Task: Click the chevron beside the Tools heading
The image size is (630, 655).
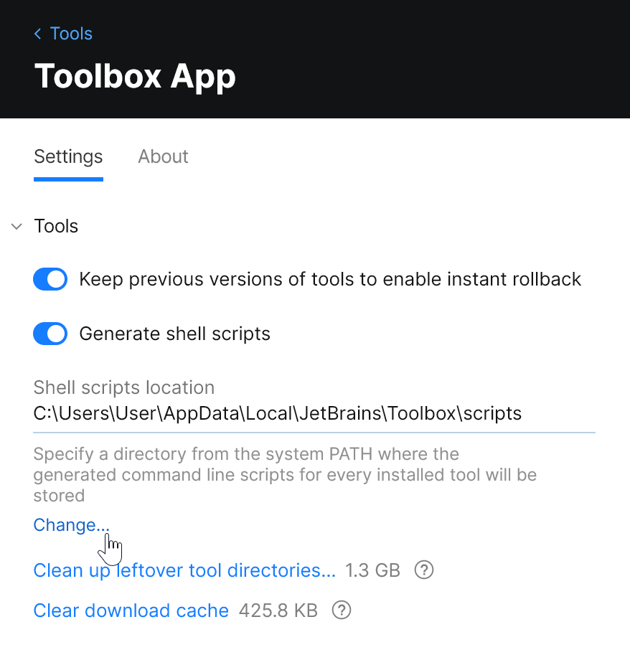Action: 16,226
